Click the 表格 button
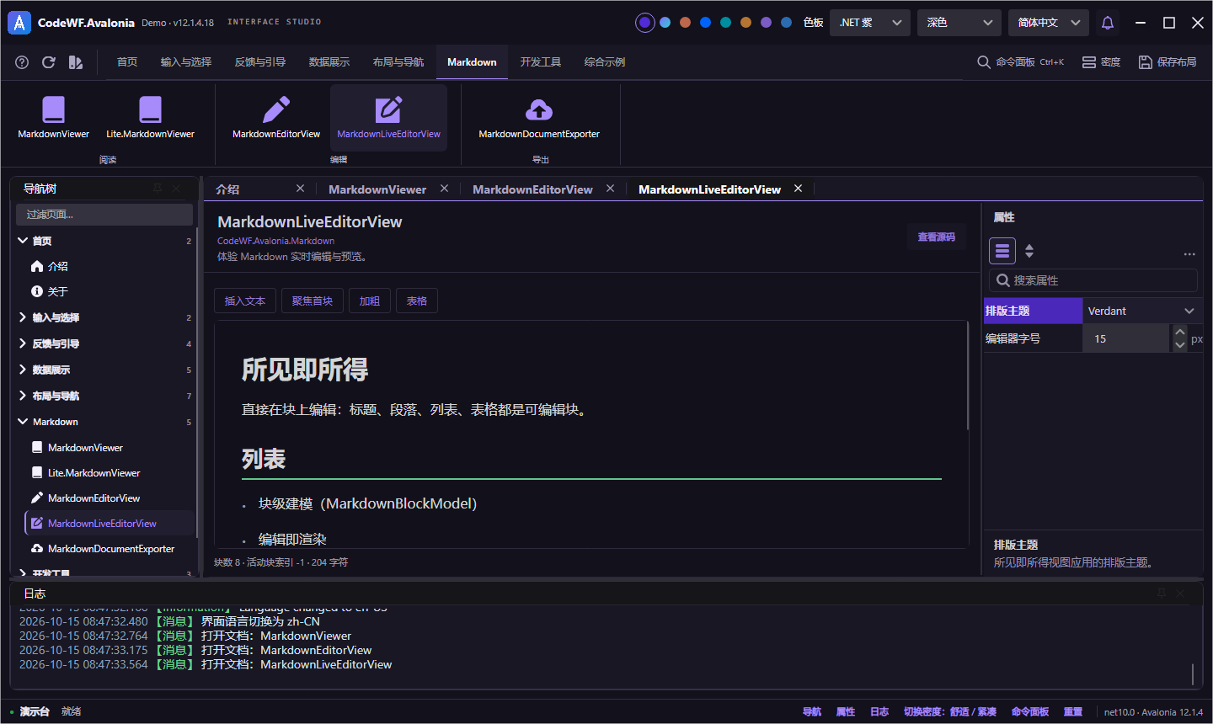Image resolution: width=1213 pixels, height=724 pixels. [x=417, y=301]
